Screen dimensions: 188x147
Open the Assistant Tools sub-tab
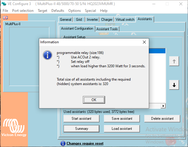coord(107,29)
